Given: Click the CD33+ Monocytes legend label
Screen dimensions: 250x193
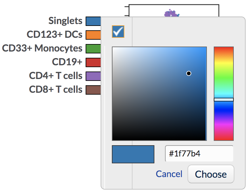Looking at the screenshot, I should click(x=42, y=48).
